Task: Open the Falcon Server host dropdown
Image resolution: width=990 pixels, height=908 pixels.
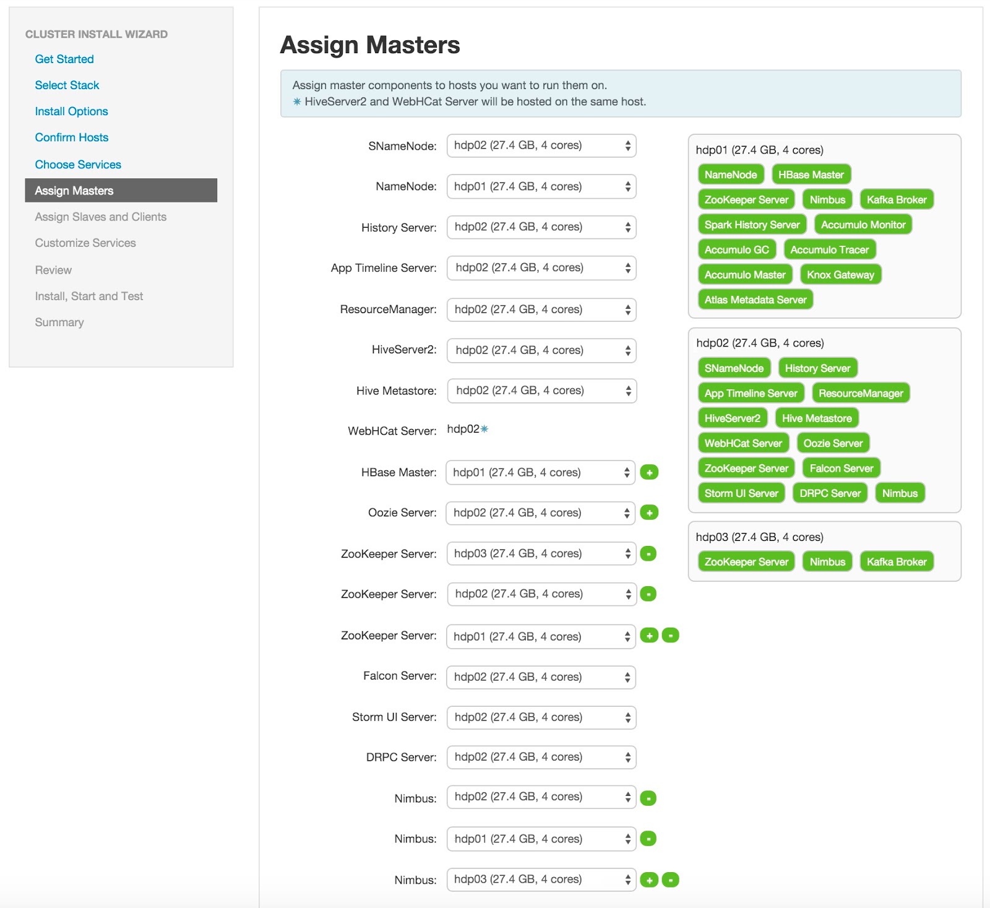Action: [x=541, y=677]
